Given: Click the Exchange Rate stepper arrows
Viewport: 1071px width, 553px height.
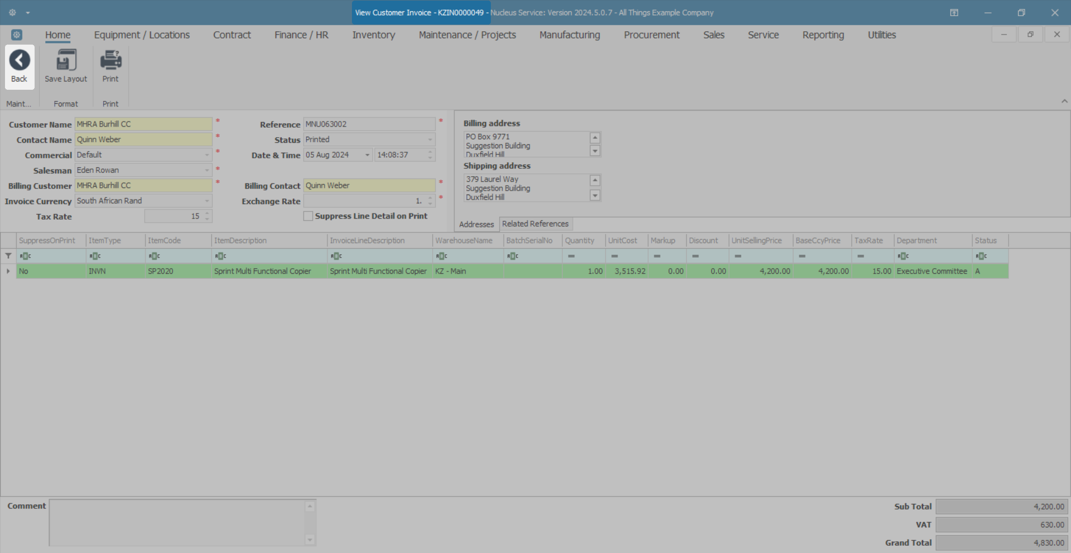Looking at the screenshot, I should click(x=430, y=201).
